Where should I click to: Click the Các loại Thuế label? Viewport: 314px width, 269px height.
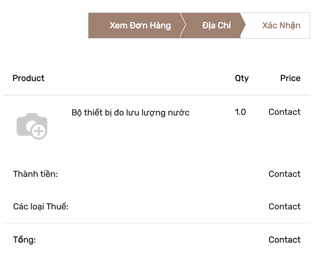tap(41, 207)
